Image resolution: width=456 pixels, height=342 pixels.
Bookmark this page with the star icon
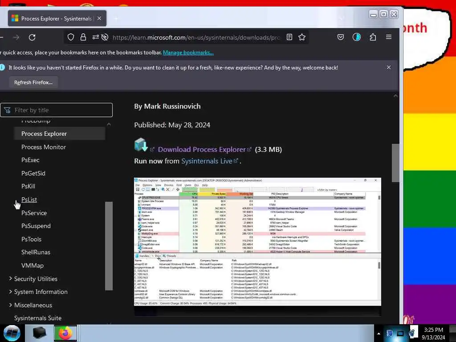pyautogui.click(x=302, y=37)
